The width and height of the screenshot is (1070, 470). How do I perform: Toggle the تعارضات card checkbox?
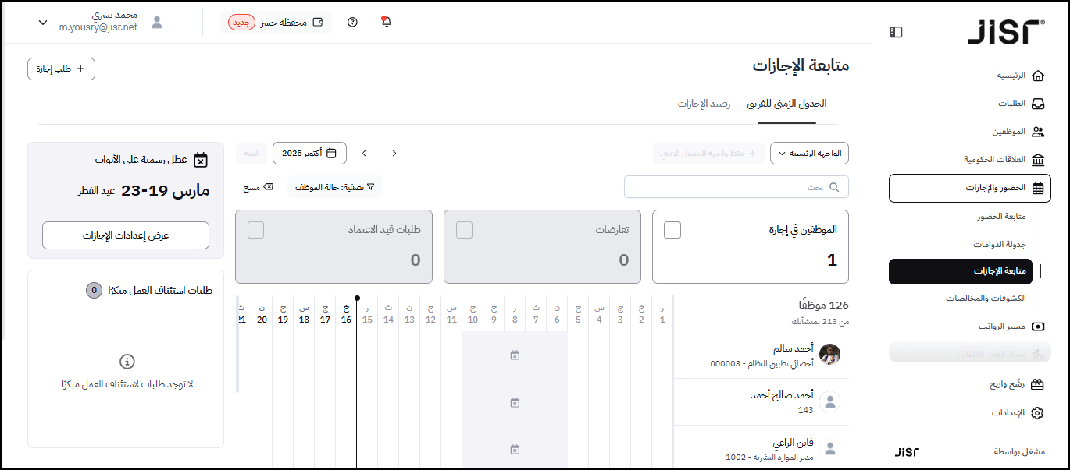click(x=464, y=230)
